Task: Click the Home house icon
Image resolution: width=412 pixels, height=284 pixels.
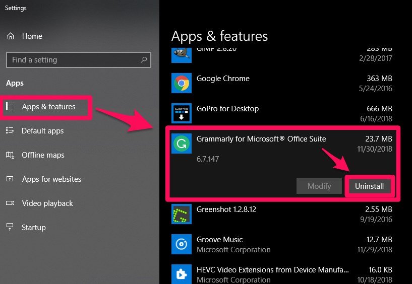Action: [x=11, y=36]
